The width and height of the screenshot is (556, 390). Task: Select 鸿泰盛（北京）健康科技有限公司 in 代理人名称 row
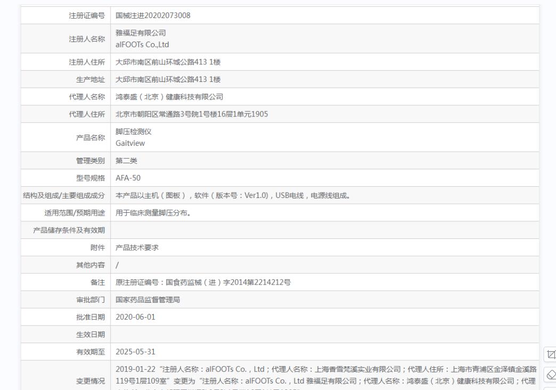click(169, 97)
